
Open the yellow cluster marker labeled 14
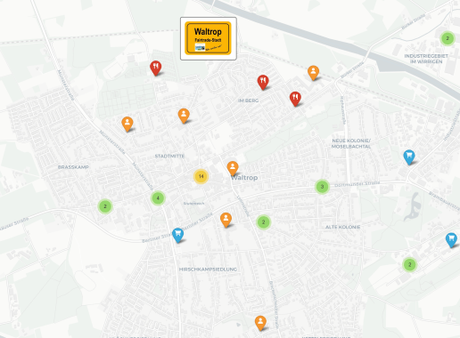pyautogui.click(x=201, y=176)
